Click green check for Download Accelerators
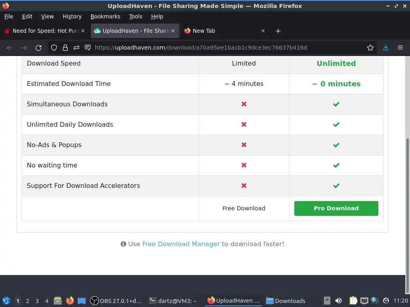Image resolution: width=410 pixels, height=307 pixels. coord(336,185)
